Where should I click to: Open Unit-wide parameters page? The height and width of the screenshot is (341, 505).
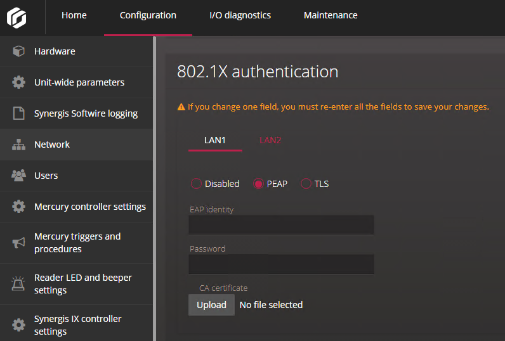[77, 82]
